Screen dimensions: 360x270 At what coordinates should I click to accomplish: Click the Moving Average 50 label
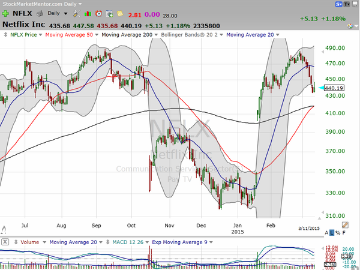tap(69, 35)
